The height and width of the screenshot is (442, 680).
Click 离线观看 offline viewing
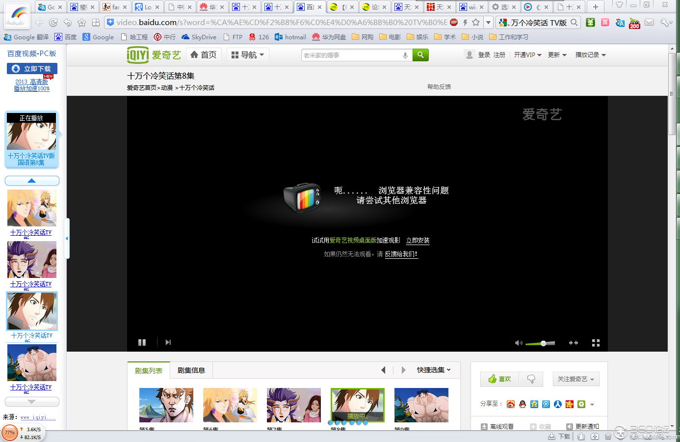pyautogui.click(x=497, y=427)
